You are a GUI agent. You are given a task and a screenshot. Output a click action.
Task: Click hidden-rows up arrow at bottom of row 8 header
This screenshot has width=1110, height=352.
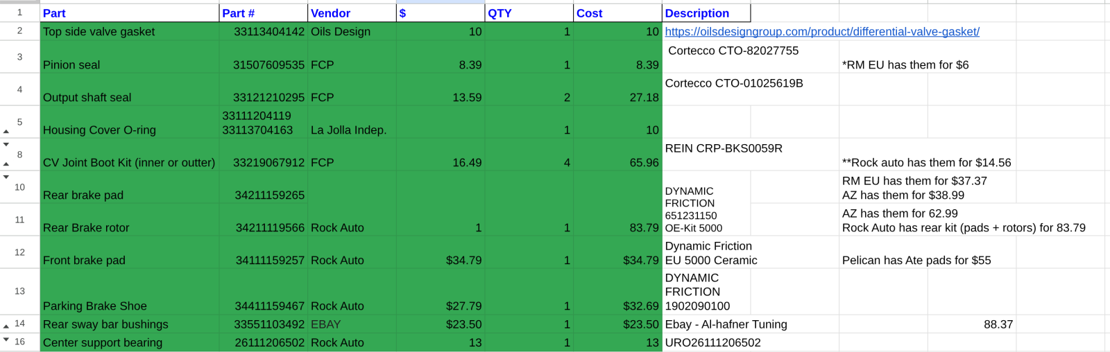pyautogui.click(x=6, y=164)
